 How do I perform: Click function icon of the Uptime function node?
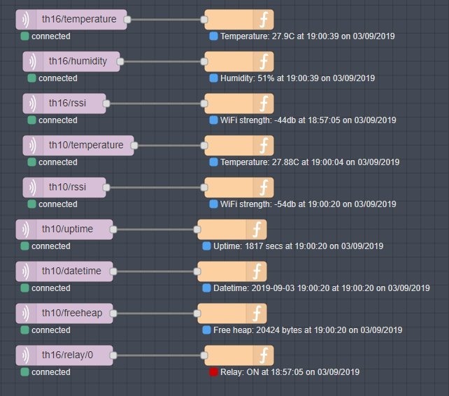257,229
